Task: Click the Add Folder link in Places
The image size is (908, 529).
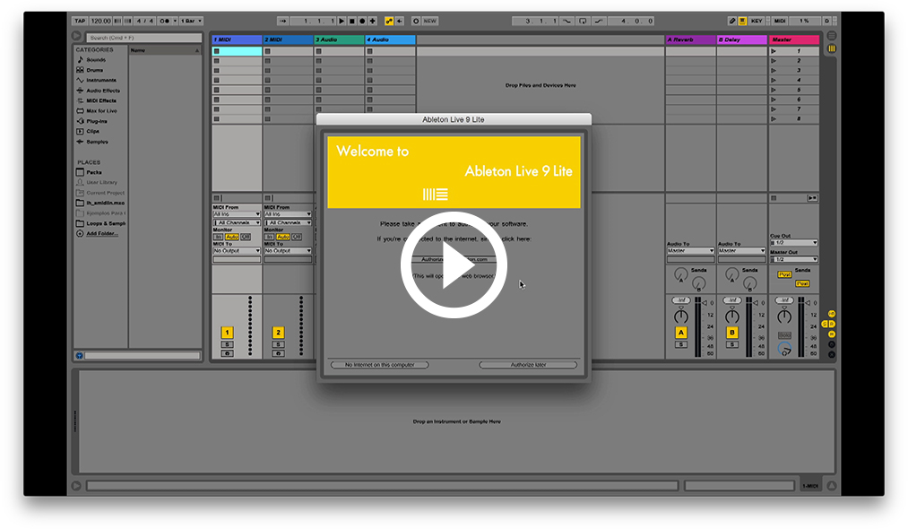Action: pyautogui.click(x=102, y=233)
